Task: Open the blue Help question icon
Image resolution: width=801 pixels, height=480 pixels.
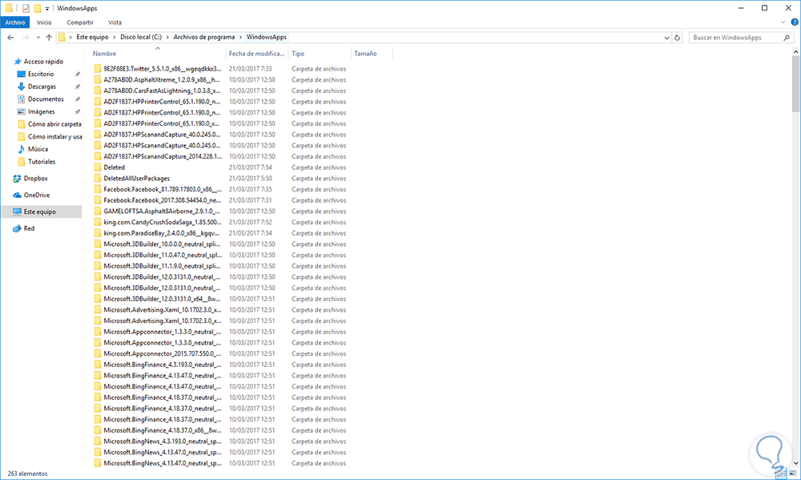Action: coord(795,22)
